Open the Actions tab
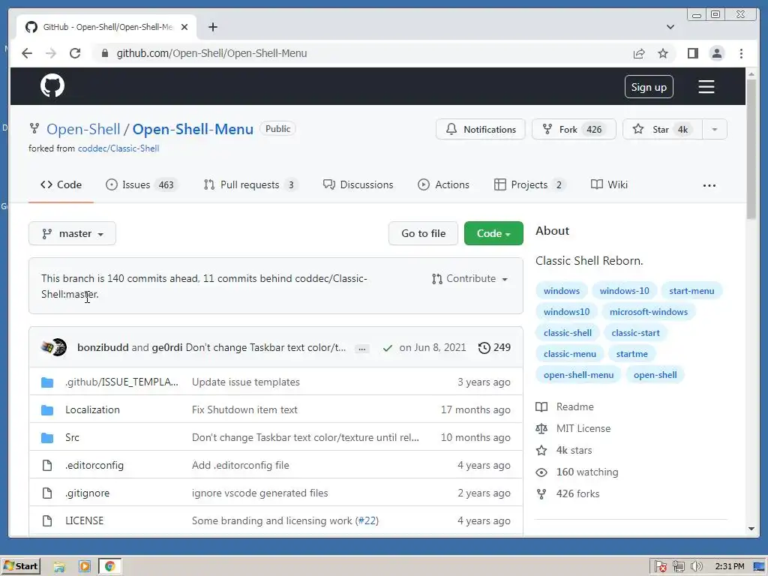Image resolution: width=768 pixels, height=576 pixels. pos(443,184)
